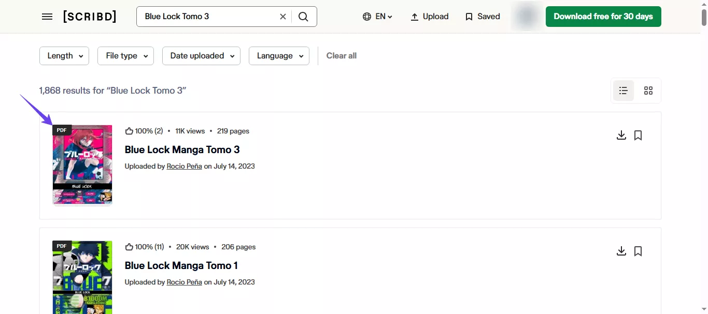
Task: Expand the File type filter
Action: point(125,55)
